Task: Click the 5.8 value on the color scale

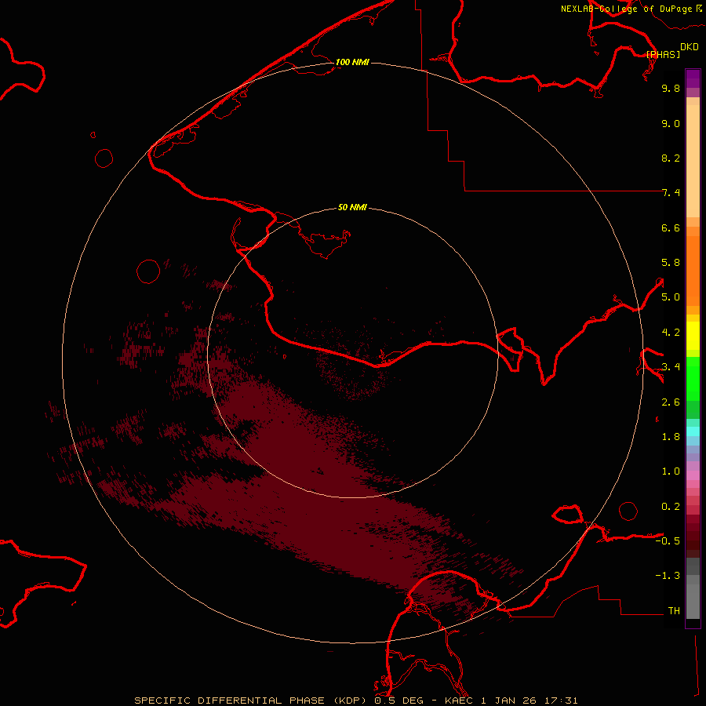Action: (671, 263)
